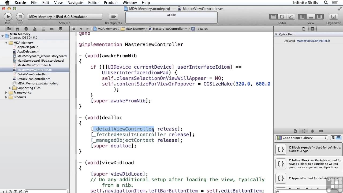This screenshot has height=193, width=343.
Task: Show the Search navigator
Action: [26, 29]
